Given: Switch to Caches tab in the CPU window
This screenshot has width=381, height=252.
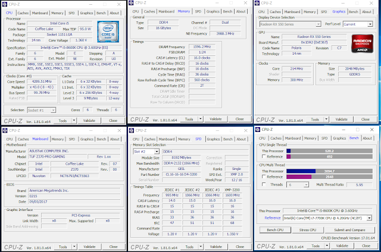Looking at the screenshot, I should click(x=23, y=13).
